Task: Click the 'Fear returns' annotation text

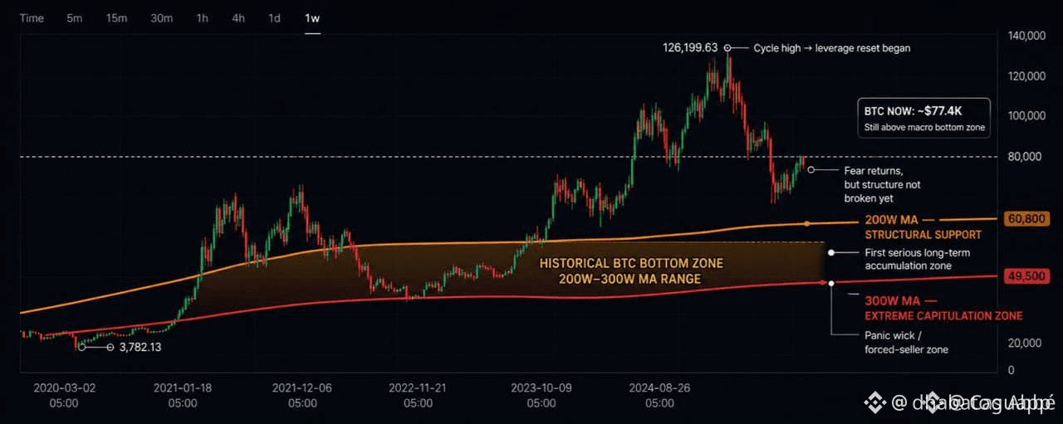Action: tap(882, 184)
